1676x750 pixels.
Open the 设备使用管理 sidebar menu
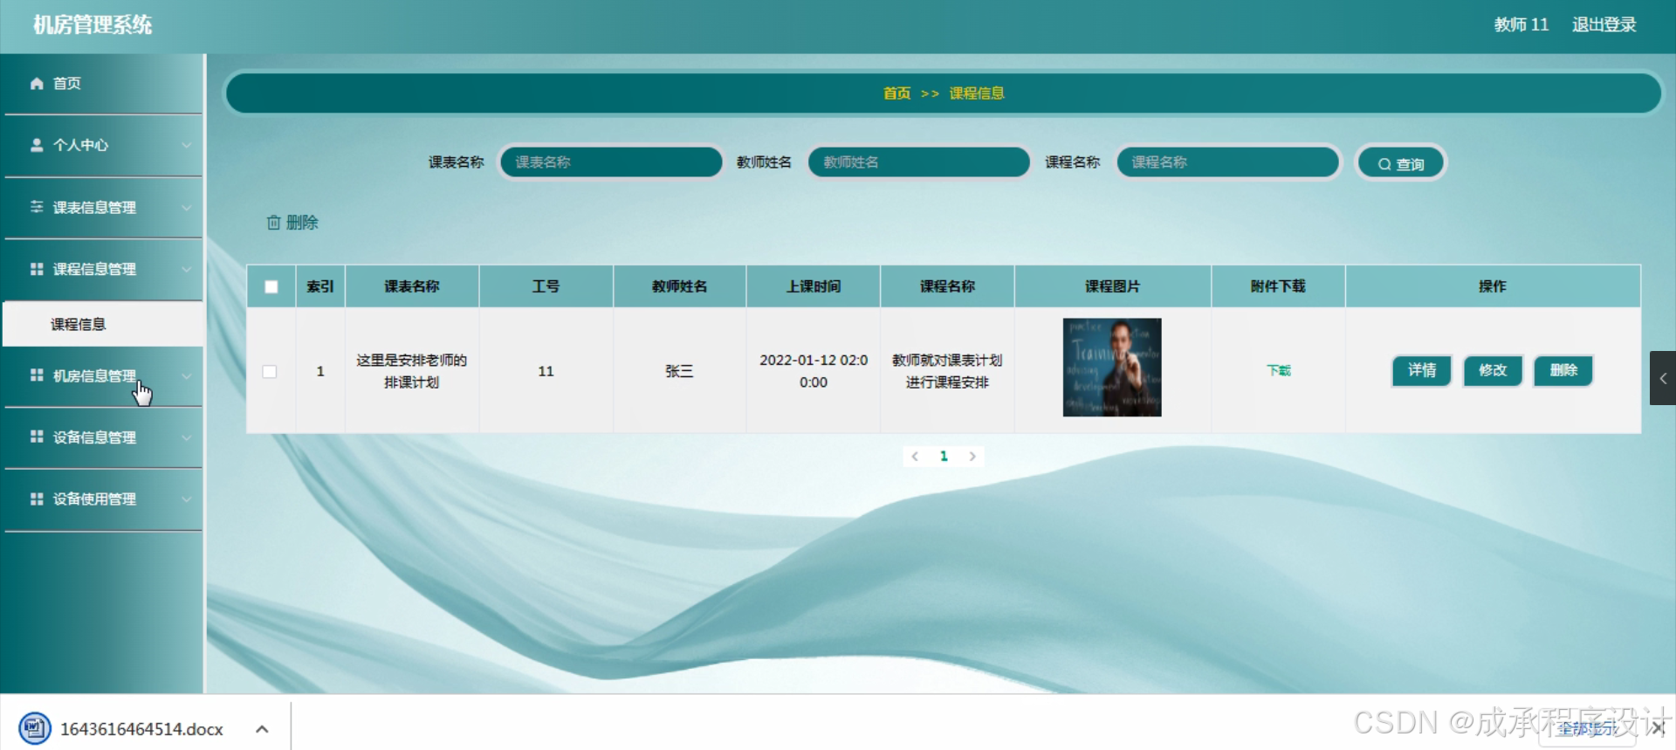coord(103,499)
